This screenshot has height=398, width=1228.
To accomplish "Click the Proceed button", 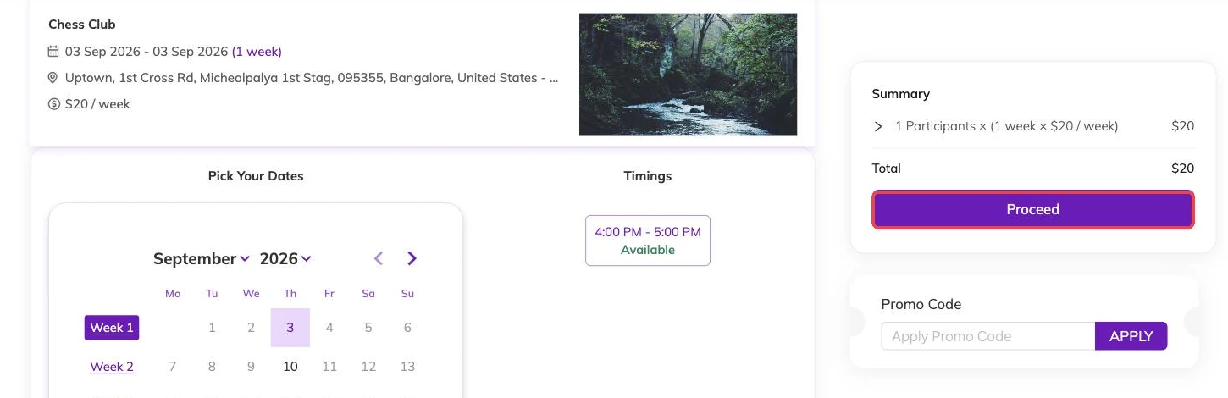I will click(1032, 209).
